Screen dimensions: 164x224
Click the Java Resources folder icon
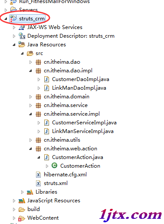[22, 45]
